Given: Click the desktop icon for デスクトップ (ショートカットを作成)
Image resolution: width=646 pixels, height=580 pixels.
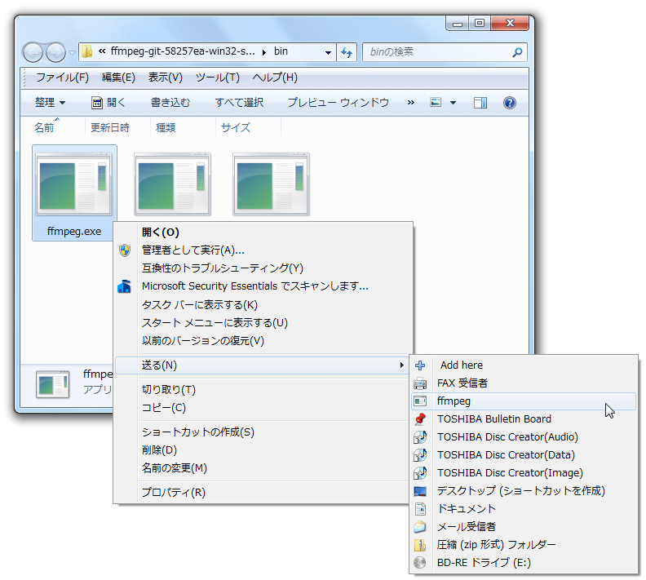Looking at the screenshot, I should [420, 491].
